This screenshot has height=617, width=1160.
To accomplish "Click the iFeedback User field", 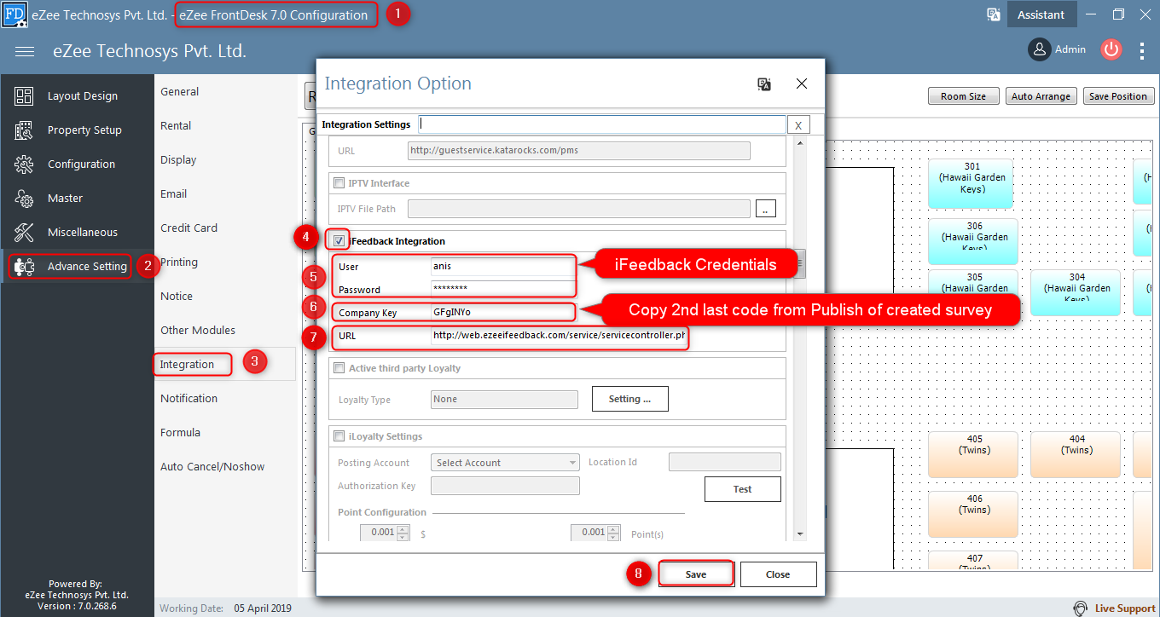I will (502, 266).
